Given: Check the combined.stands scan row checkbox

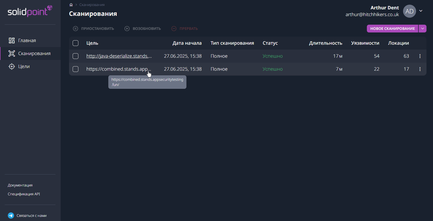Looking at the screenshot, I should [x=76, y=69].
